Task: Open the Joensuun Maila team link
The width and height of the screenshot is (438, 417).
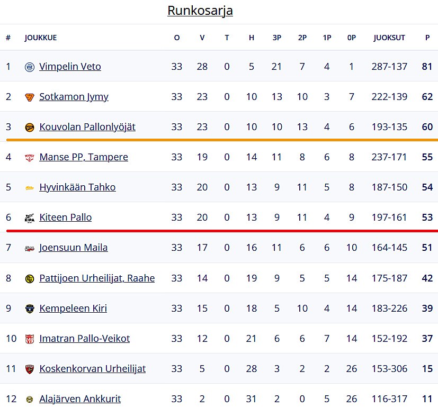Action: pos(73,247)
